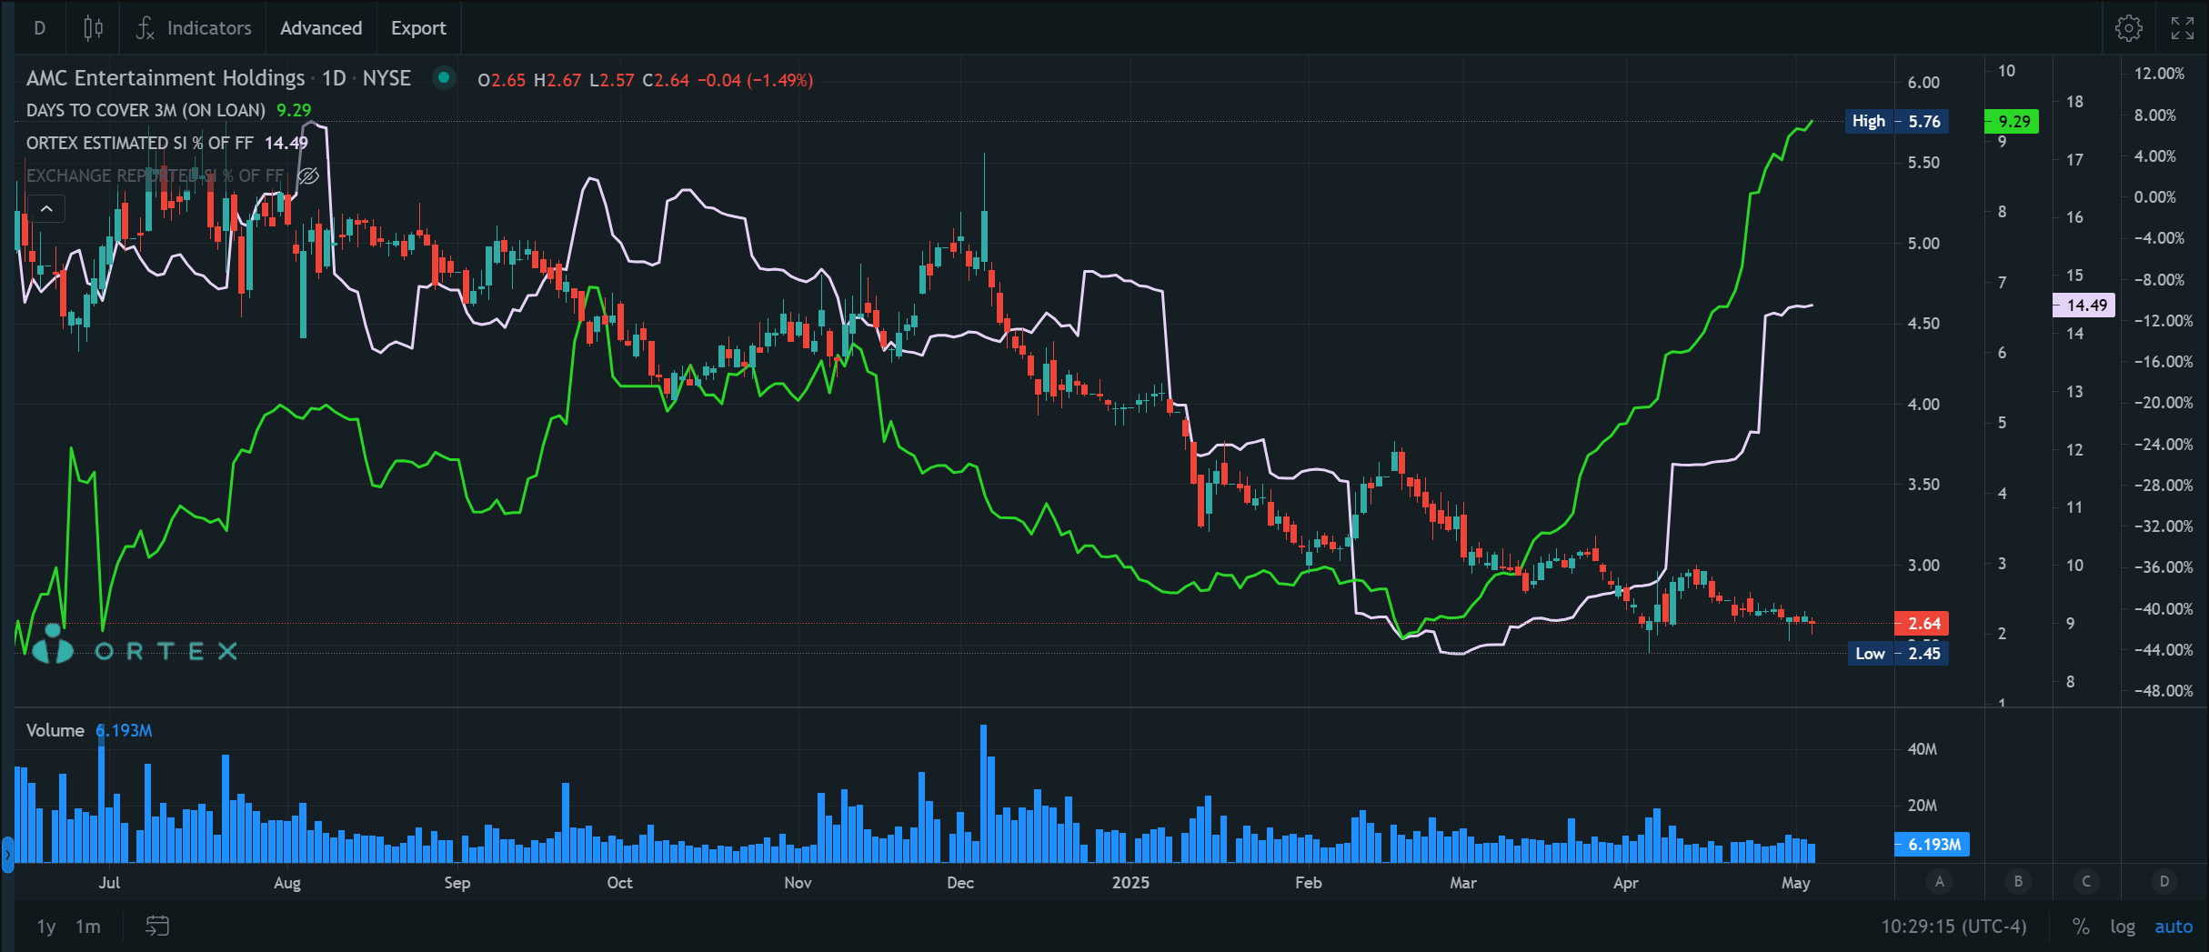
Task: Click the go-to-date calendar icon
Action: (x=157, y=926)
